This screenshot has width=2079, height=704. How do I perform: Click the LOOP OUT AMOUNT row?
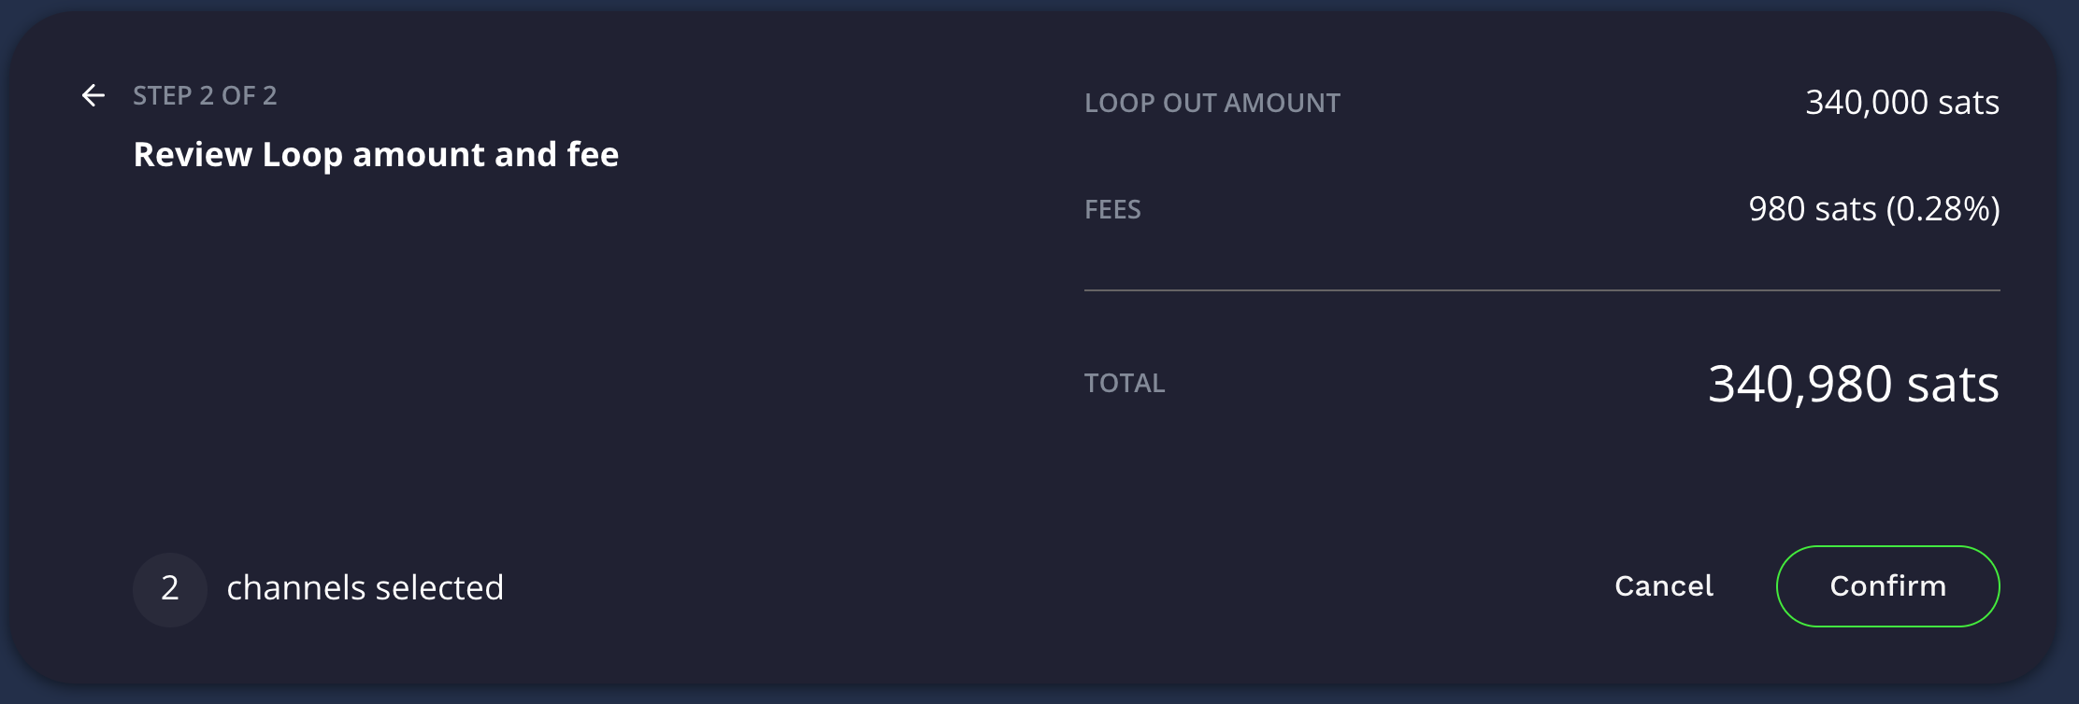[1212, 104]
